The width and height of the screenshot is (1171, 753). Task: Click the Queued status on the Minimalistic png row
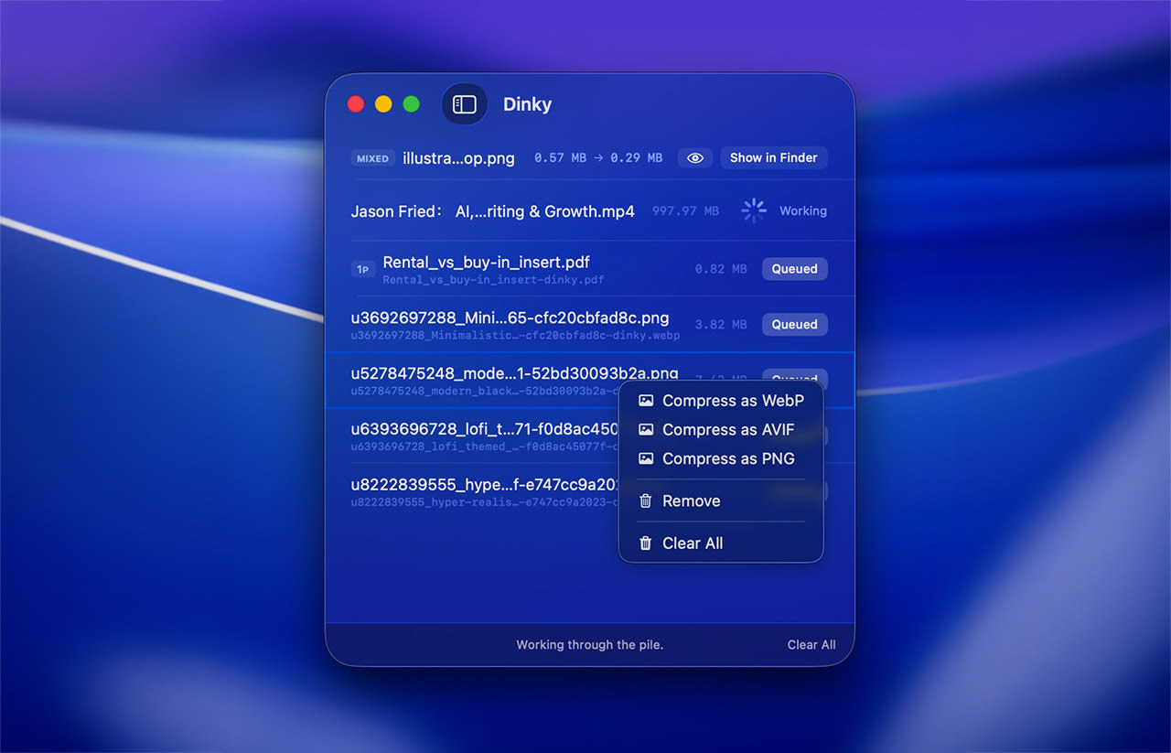(x=794, y=324)
